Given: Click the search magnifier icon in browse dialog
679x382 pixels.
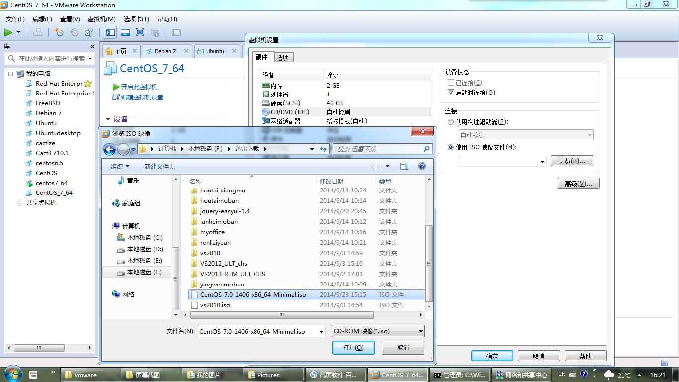Looking at the screenshot, I should point(426,149).
